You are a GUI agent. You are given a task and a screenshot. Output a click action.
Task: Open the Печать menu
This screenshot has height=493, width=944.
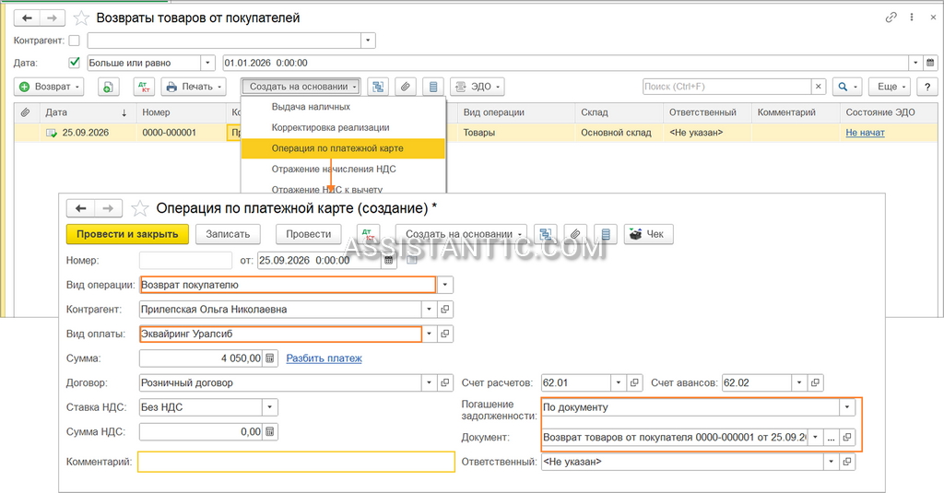click(x=194, y=87)
